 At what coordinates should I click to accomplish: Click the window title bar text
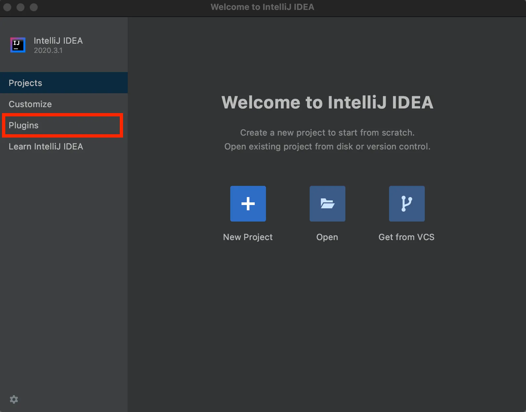pyautogui.click(x=262, y=7)
